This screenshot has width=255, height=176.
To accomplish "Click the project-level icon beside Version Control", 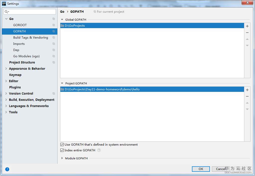I will 54,94.
